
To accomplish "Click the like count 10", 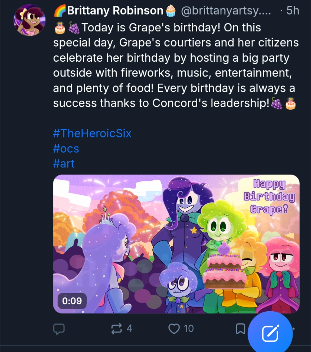I will (x=189, y=329).
